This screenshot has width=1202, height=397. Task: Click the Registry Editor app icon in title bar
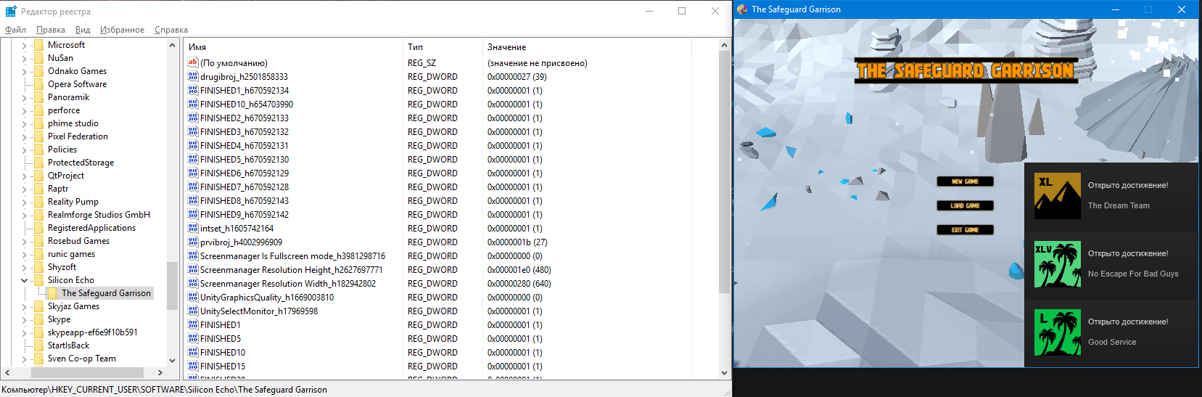pyautogui.click(x=11, y=12)
